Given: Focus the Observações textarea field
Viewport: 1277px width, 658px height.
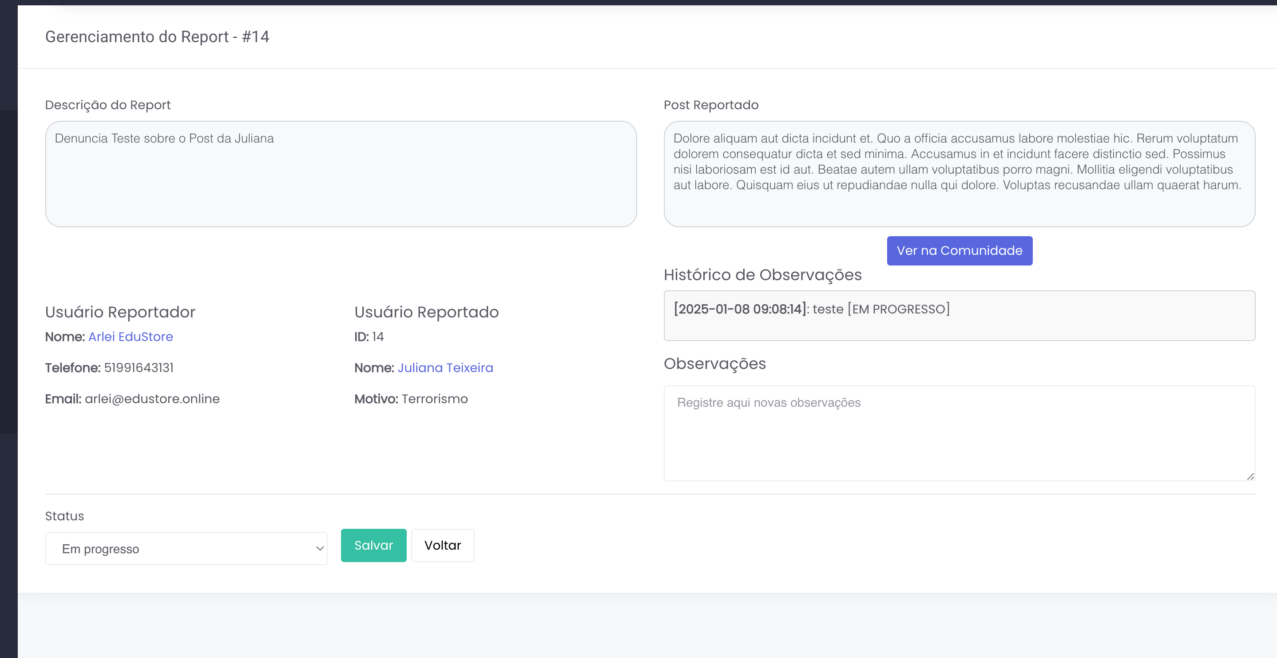Looking at the screenshot, I should (x=959, y=433).
